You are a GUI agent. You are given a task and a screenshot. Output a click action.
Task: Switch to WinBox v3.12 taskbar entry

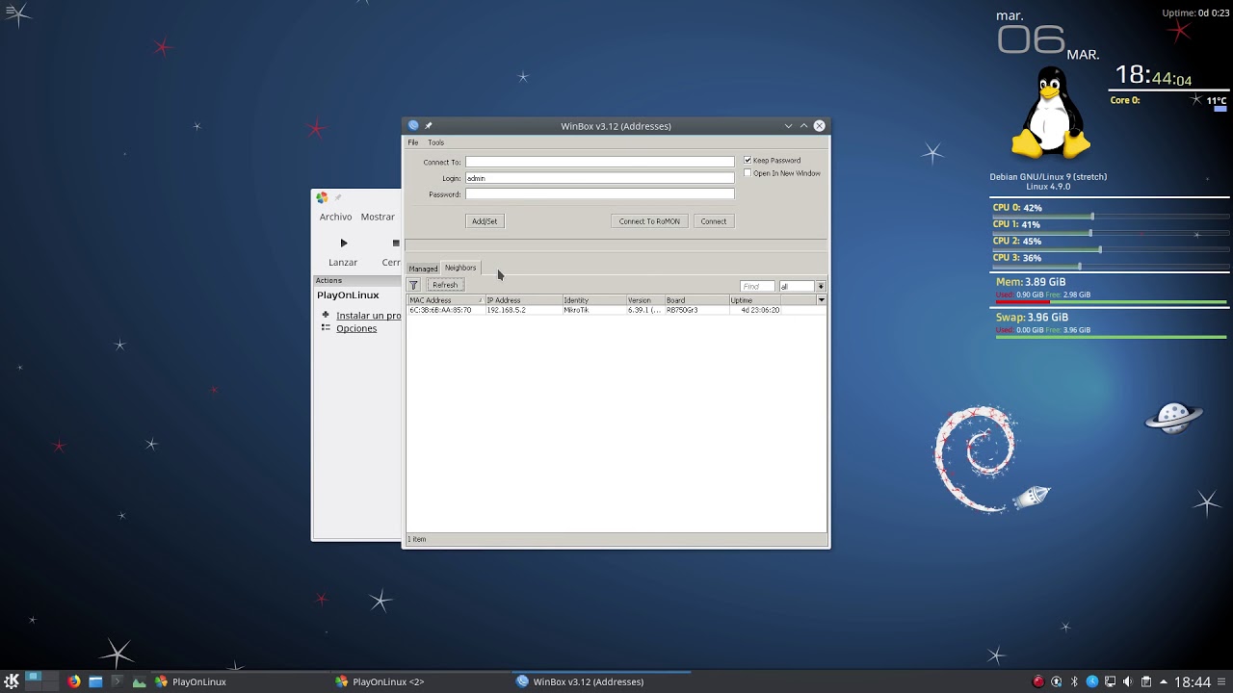[x=601, y=681]
